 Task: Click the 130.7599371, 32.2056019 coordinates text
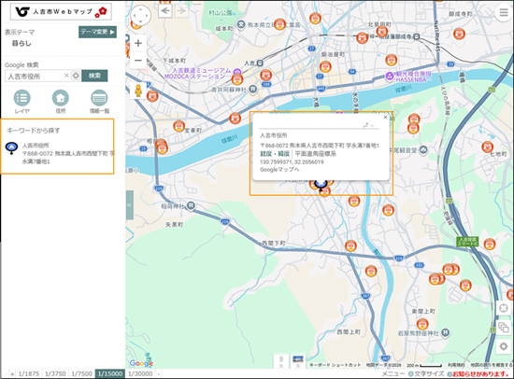(292, 161)
